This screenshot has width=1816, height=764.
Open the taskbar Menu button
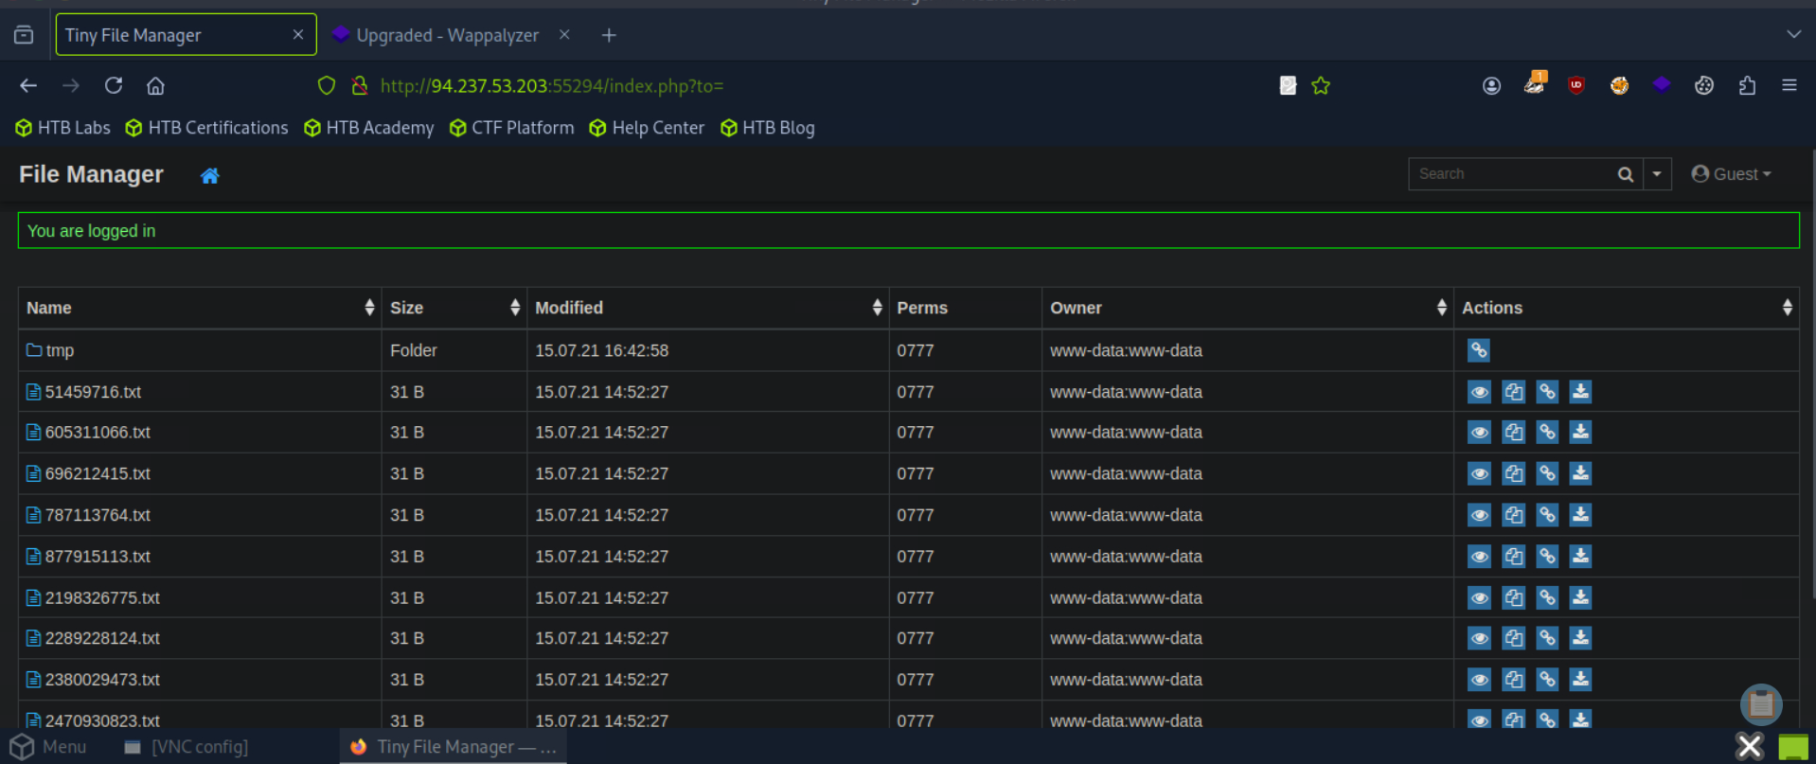click(49, 747)
